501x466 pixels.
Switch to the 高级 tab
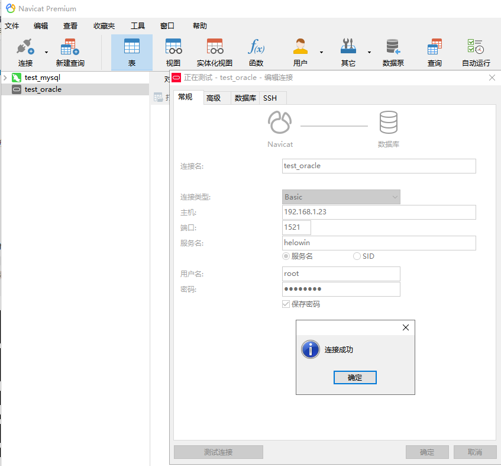[216, 97]
